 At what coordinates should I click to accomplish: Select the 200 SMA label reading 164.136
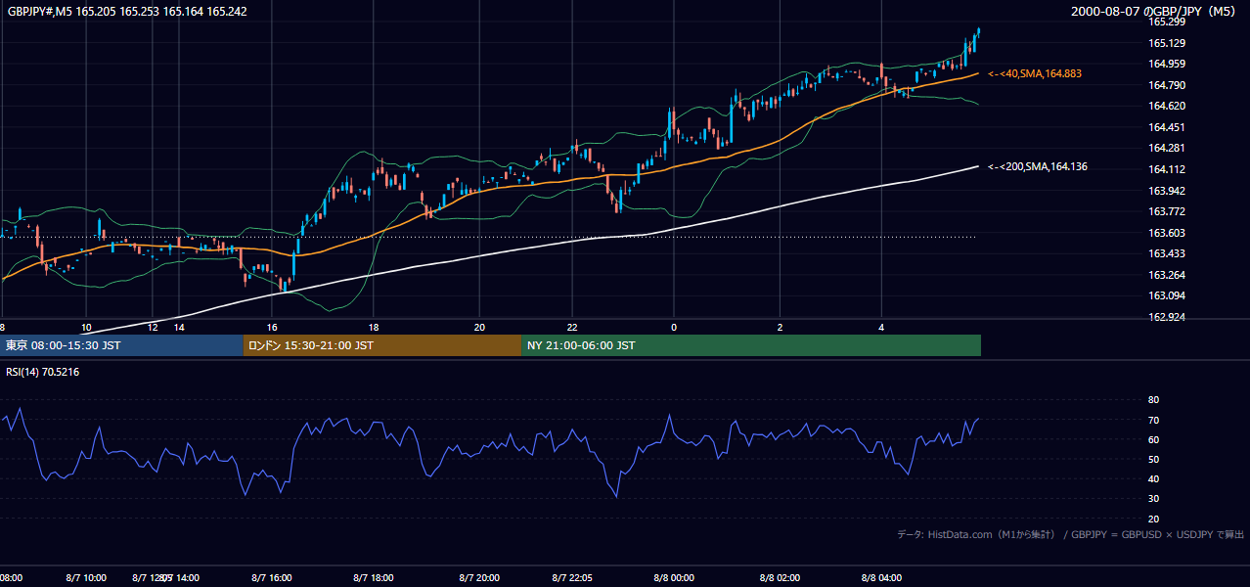click(x=1037, y=166)
